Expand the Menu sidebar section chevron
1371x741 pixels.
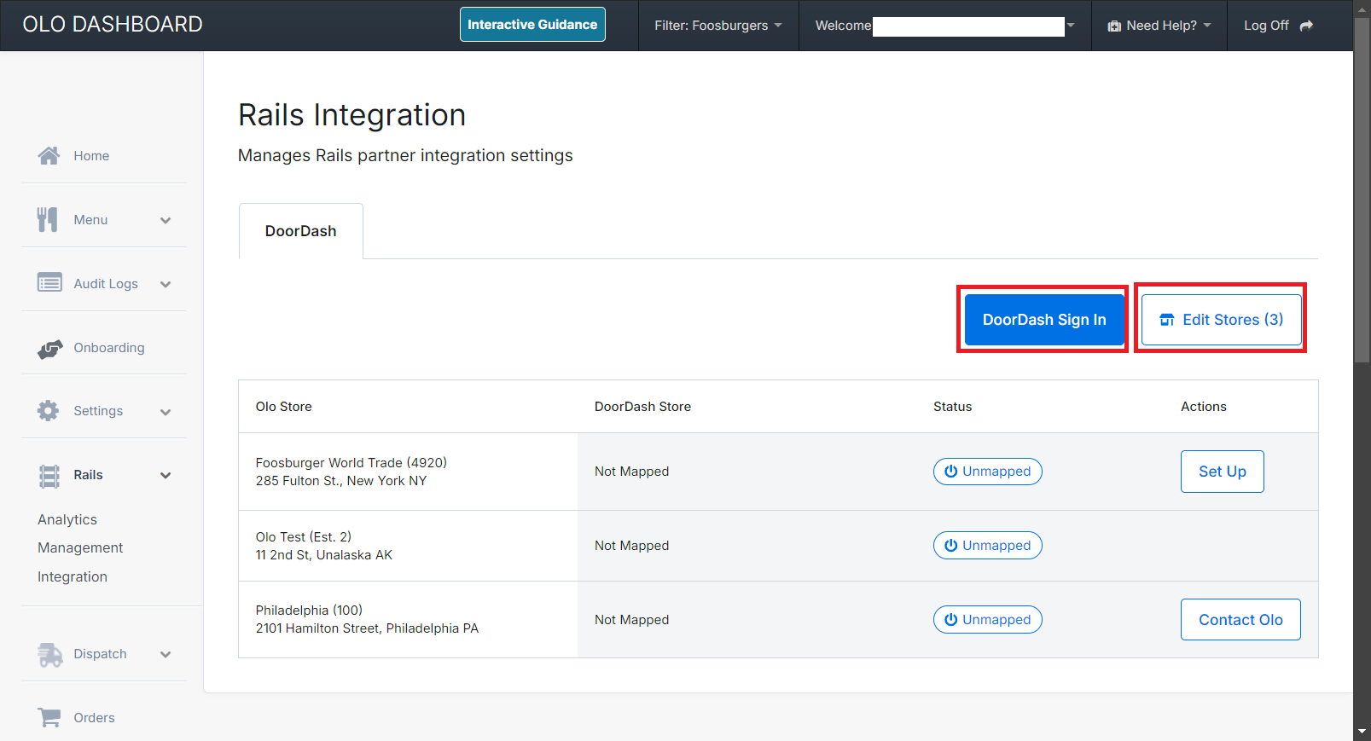coord(166,220)
